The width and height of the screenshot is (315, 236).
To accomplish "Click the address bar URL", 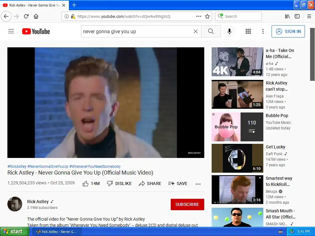I will coord(124,17).
